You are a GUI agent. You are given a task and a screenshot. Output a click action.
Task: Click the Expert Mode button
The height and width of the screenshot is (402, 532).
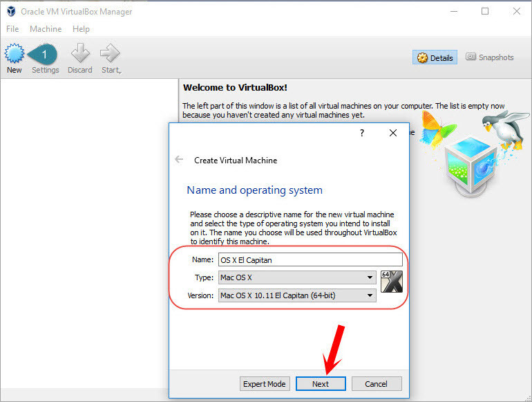pos(265,384)
